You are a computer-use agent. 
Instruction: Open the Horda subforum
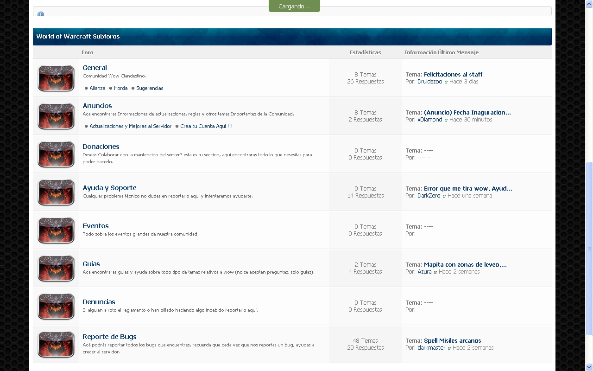click(121, 88)
